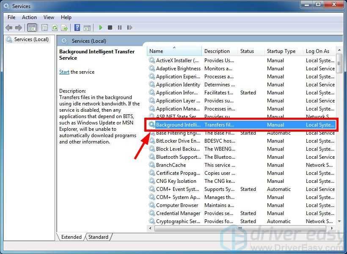Image resolution: width=347 pixels, height=254 pixels.
Task: Click 'BDESVC hos...' description cell
Action: pyautogui.click(x=220, y=141)
